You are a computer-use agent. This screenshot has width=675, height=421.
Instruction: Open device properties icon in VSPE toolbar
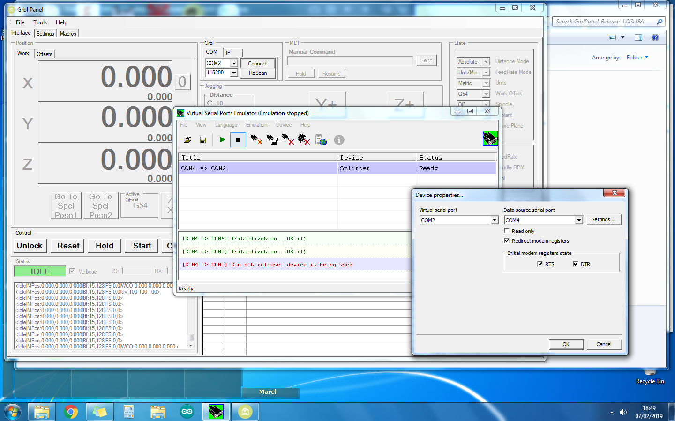[272, 139]
